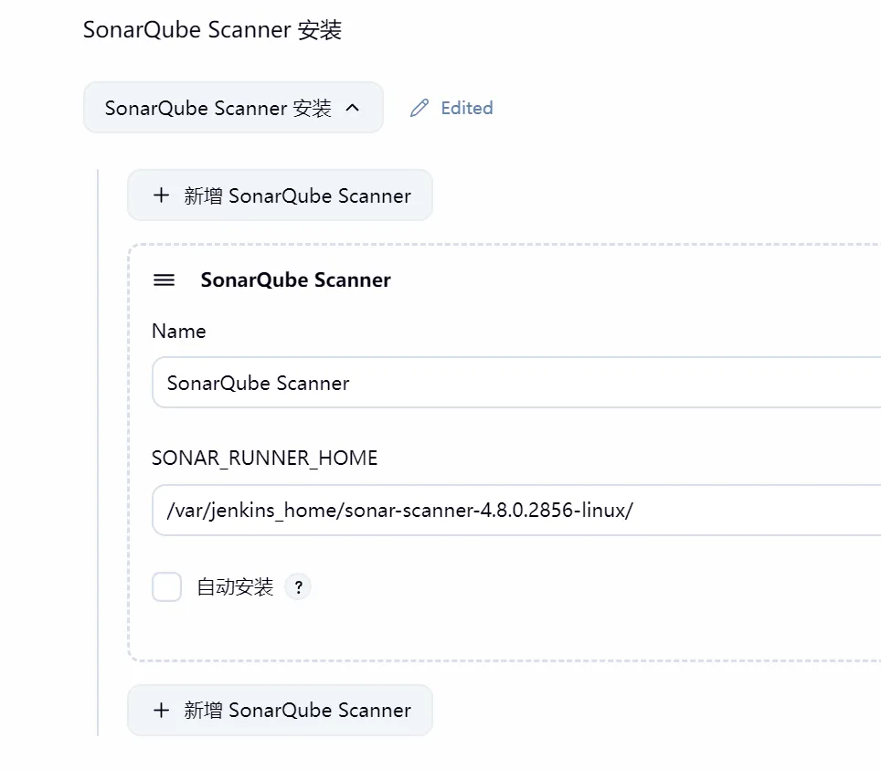This screenshot has height=770, width=881.
Task: Click the drag handle icon of SonarQube Scanner entry
Action: pos(165,280)
